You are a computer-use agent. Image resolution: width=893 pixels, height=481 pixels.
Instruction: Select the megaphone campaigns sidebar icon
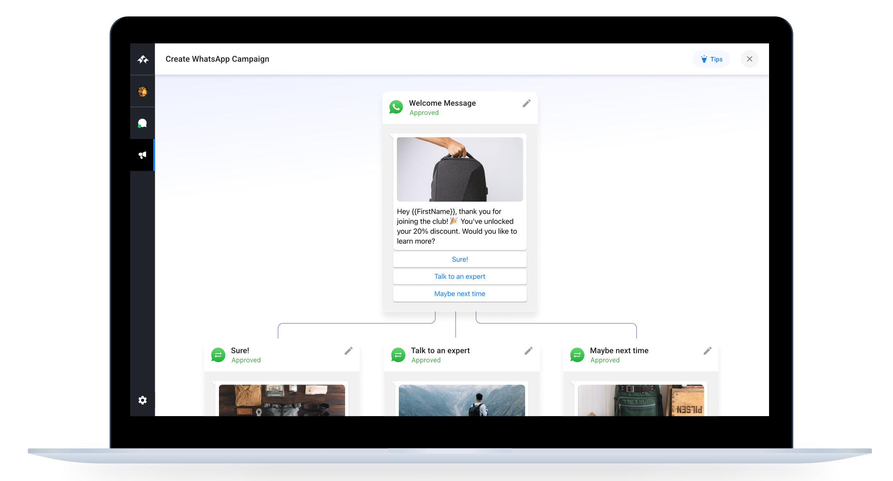pos(142,155)
